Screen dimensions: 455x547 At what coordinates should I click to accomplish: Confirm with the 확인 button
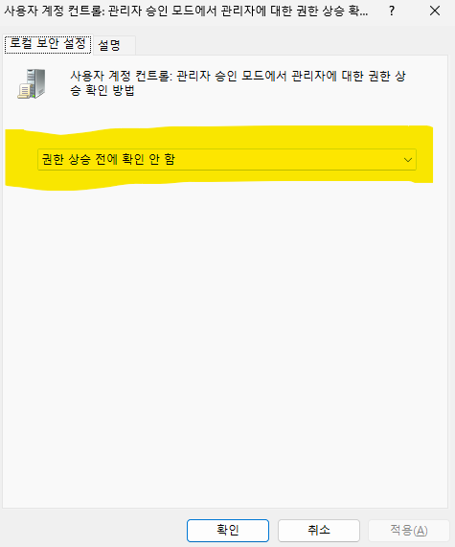tap(228, 531)
